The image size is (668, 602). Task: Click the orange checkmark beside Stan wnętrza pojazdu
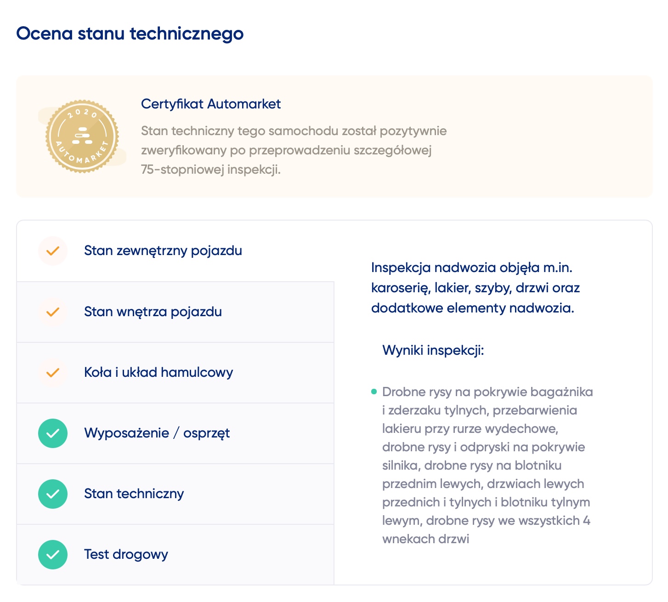tap(53, 312)
